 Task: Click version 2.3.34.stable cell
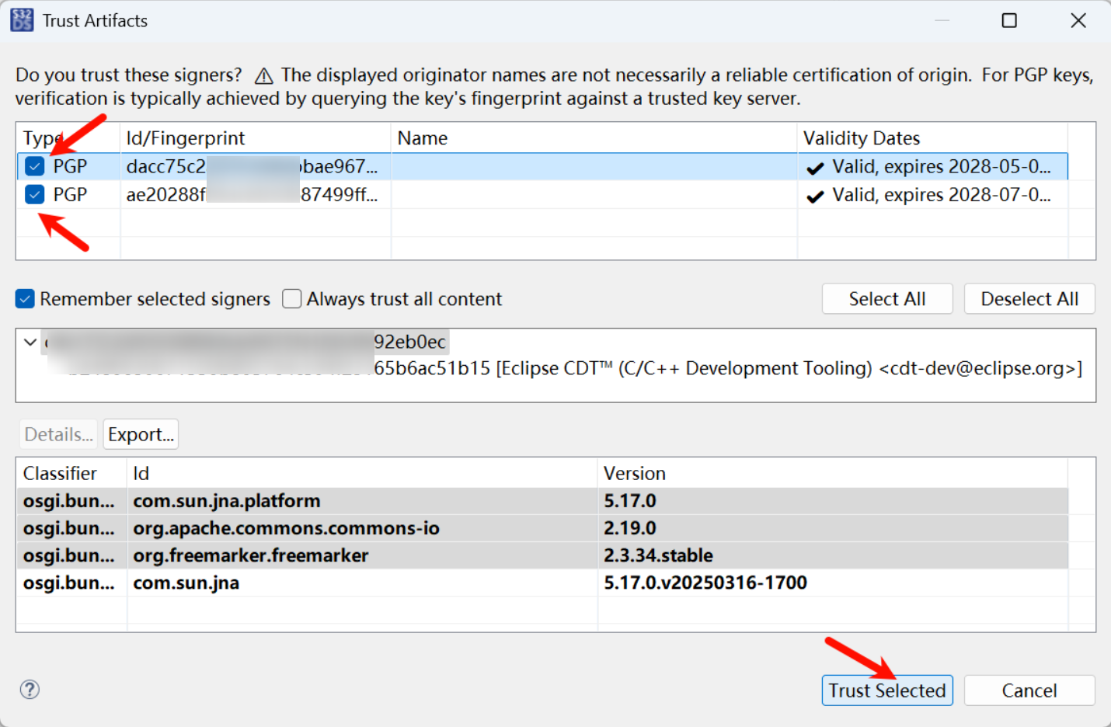(x=833, y=555)
